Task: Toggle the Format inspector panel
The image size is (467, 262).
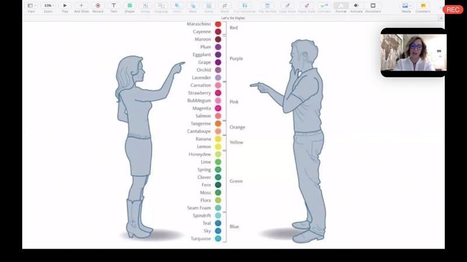Action: 341,6
